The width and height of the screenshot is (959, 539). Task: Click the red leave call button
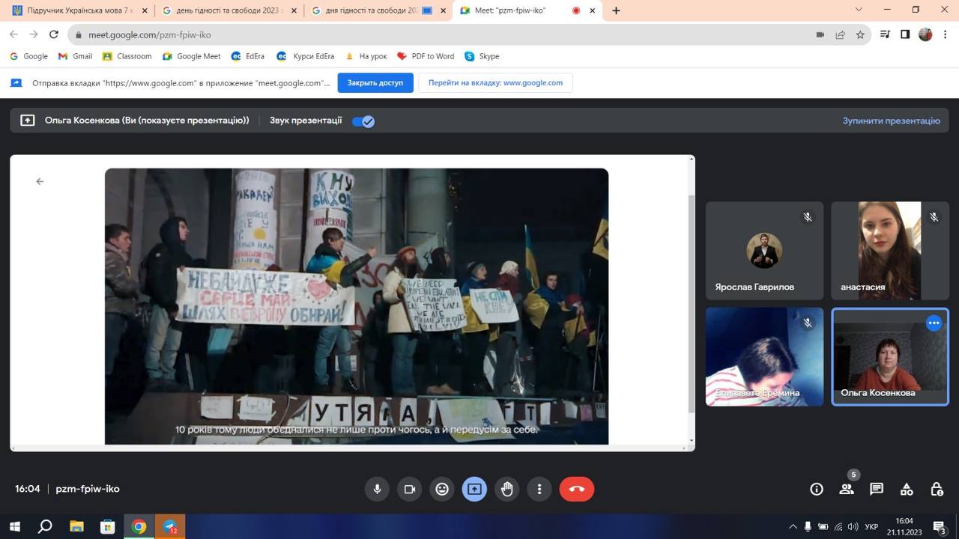[576, 489]
